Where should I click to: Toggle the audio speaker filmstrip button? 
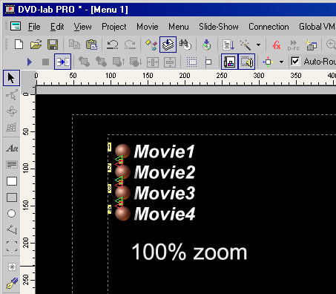[x=247, y=62]
